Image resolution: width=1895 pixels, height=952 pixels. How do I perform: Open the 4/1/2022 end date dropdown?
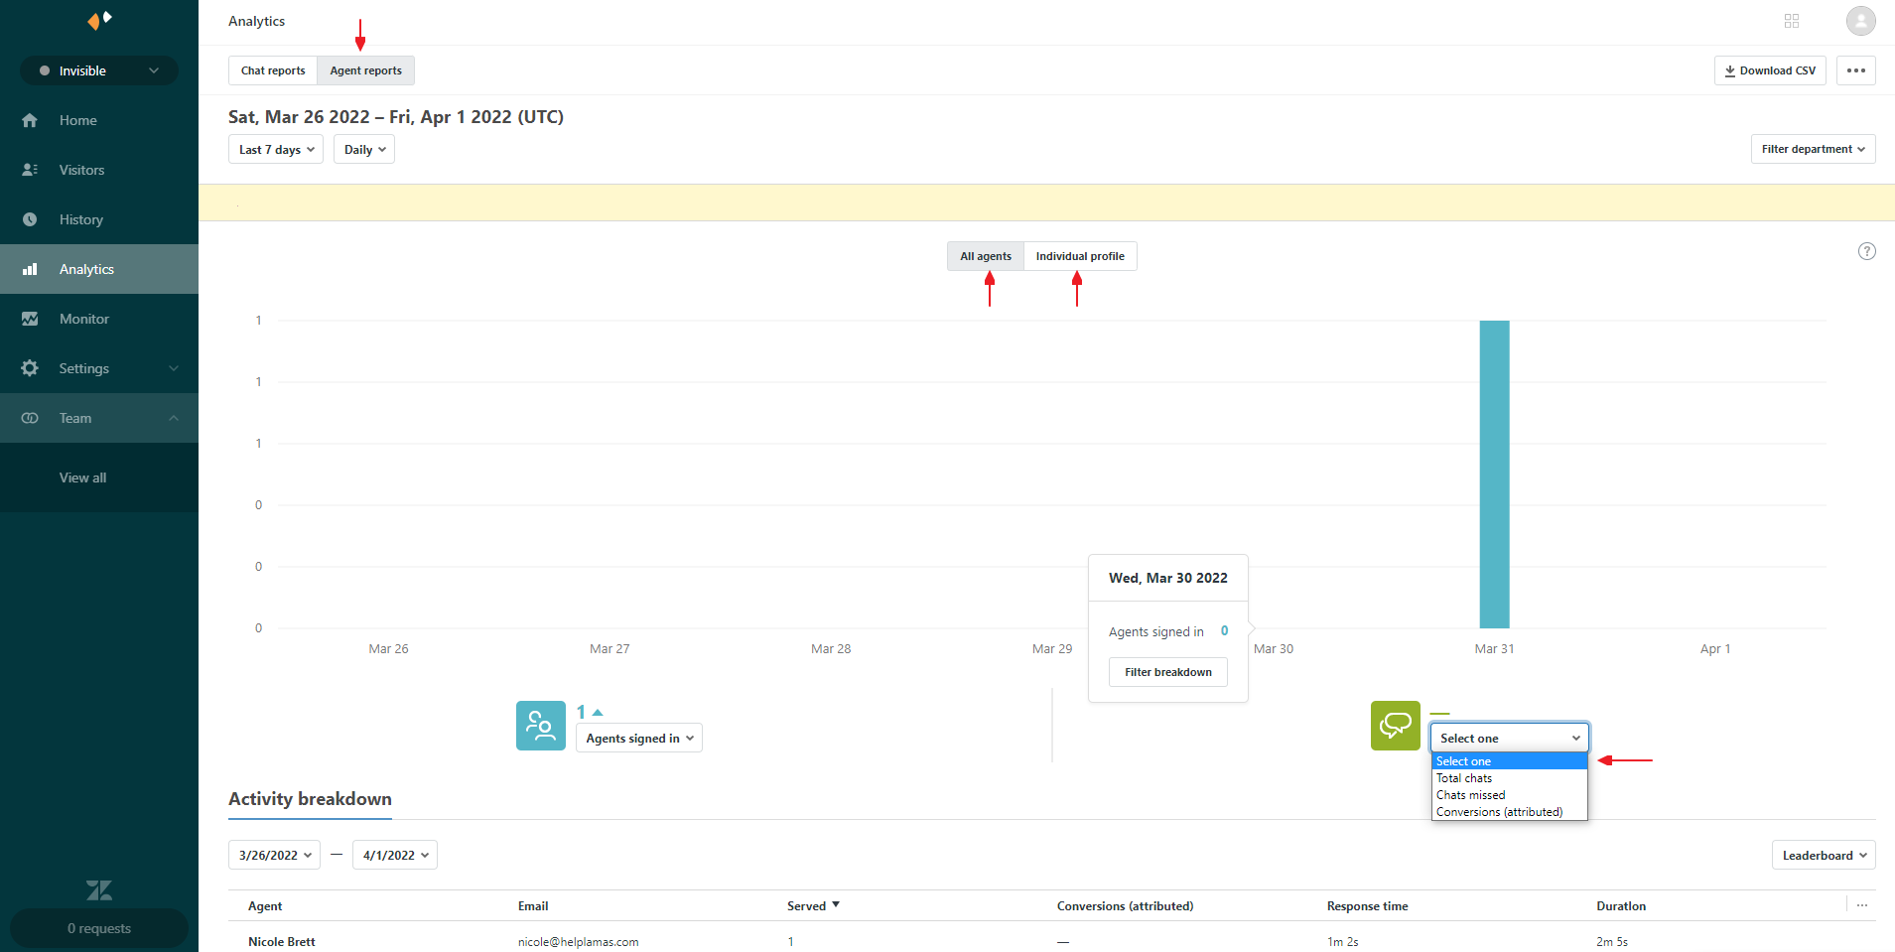395,855
